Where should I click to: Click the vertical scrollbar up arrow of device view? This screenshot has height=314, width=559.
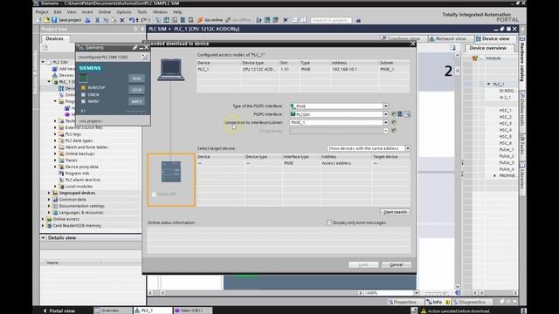pos(458,55)
